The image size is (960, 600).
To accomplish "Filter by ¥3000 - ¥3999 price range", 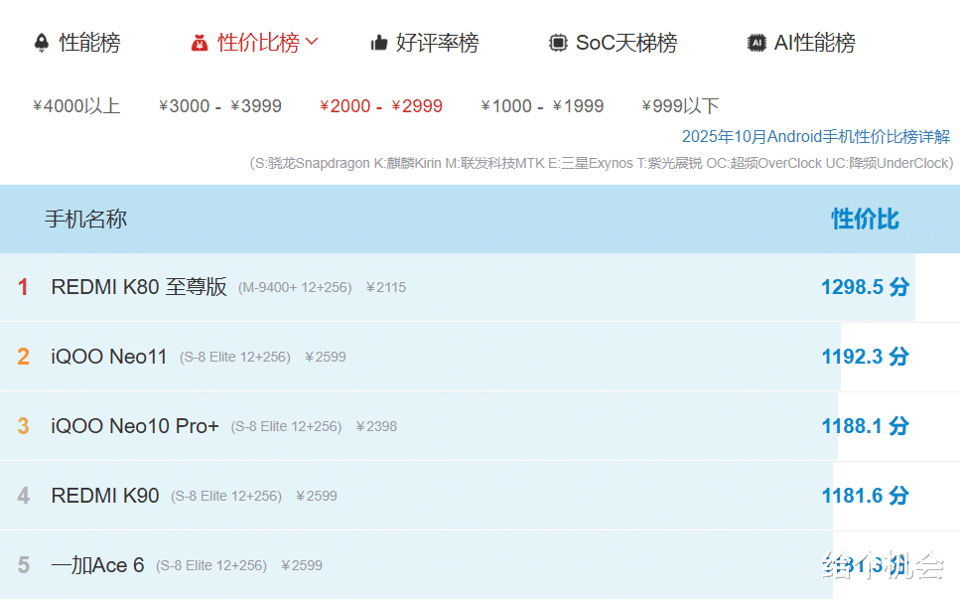I will click(220, 106).
